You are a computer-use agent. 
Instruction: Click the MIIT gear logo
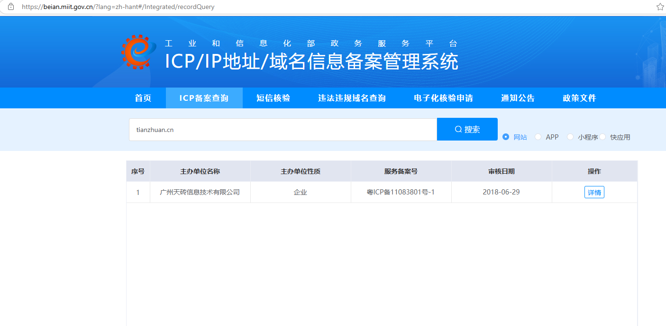pos(138,52)
